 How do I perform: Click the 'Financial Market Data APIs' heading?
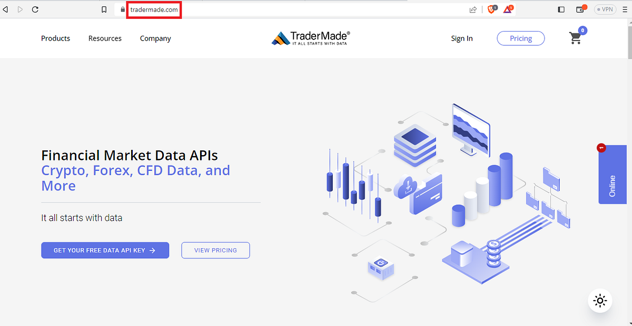click(x=130, y=155)
